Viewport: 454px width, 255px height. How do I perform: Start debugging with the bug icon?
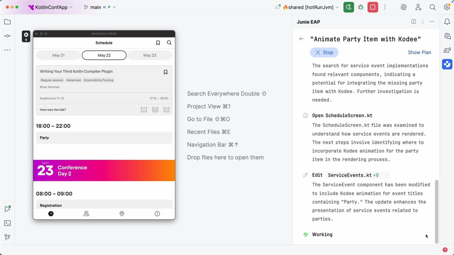click(x=361, y=7)
